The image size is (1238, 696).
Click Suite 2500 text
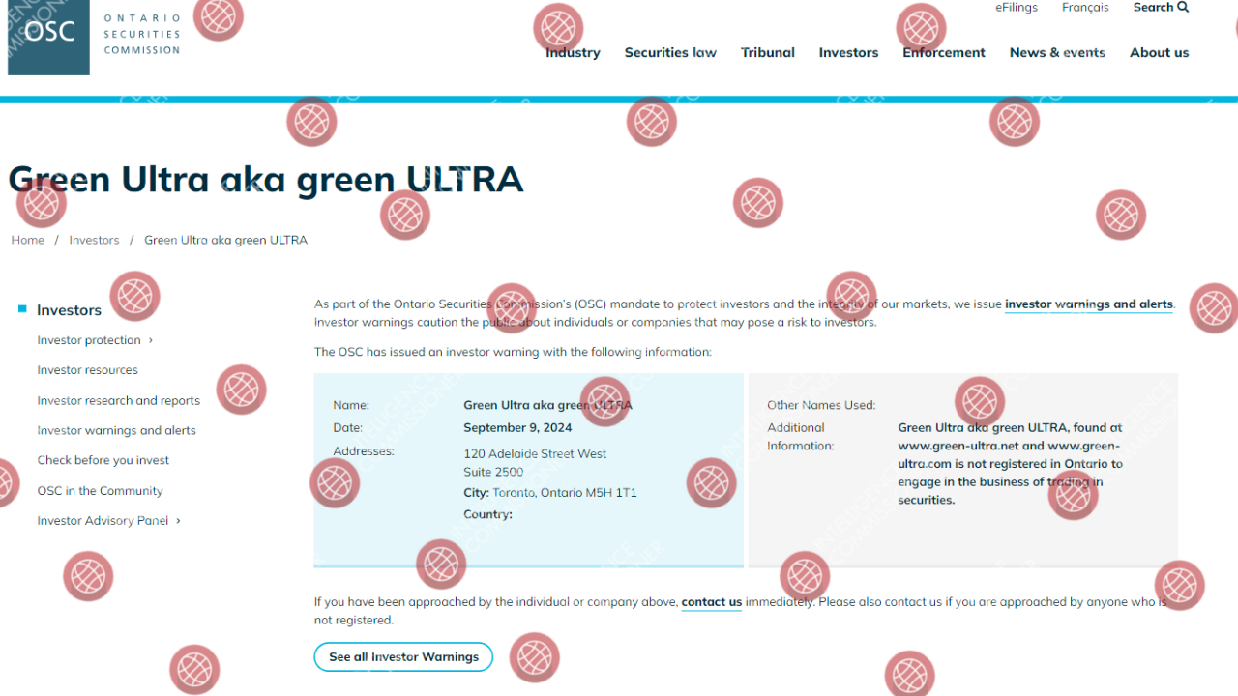(x=493, y=472)
